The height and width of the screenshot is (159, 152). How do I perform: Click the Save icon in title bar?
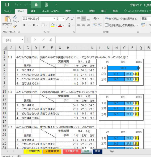tap(7, 5)
